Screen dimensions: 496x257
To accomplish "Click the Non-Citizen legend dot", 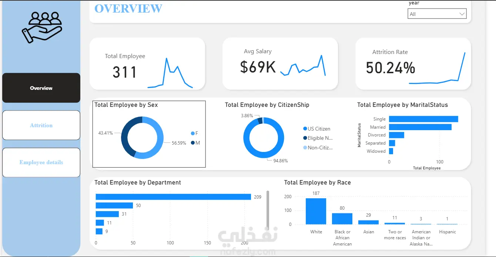I will [305, 148].
